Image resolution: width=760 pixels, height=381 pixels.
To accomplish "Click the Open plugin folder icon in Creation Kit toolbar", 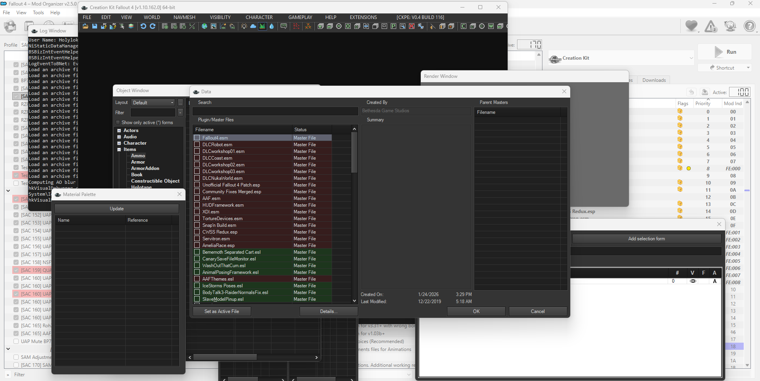I will tap(85, 26).
